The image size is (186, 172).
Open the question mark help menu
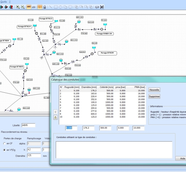point(10,2)
